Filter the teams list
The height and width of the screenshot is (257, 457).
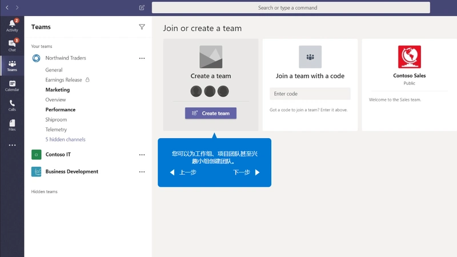click(142, 27)
